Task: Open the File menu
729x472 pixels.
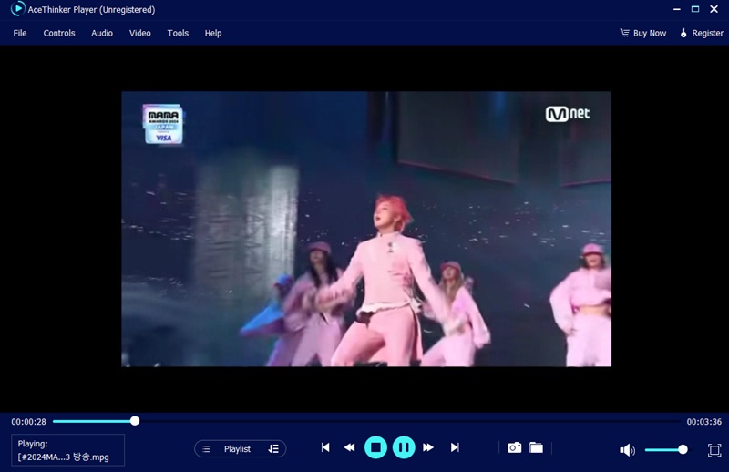Action: pyautogui.click(x=19, y=33)
